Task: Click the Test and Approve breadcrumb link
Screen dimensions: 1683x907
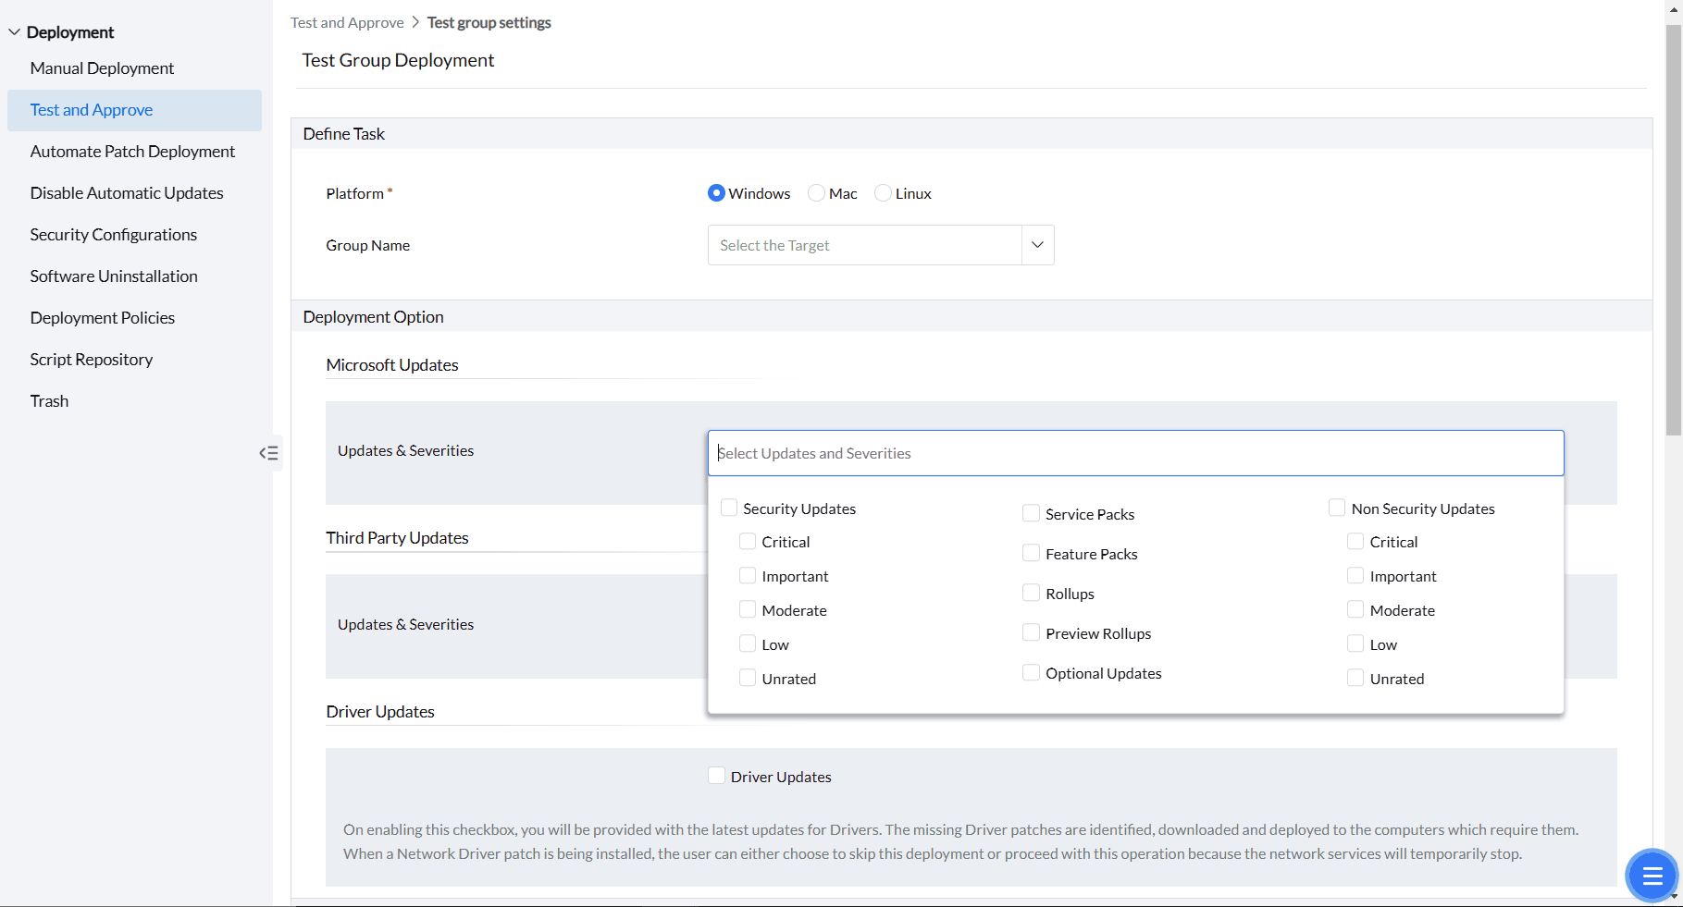Action: [x=347, y=22]
